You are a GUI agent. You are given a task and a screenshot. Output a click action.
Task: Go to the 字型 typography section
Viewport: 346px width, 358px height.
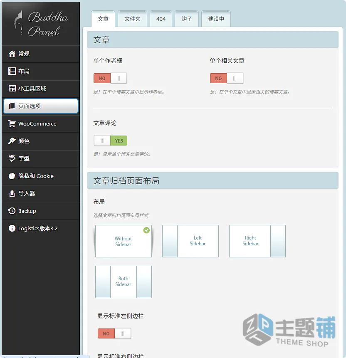[x=41, y=158]
